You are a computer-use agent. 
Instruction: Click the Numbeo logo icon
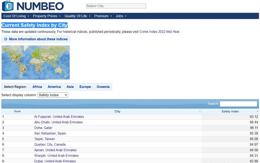click(x=7, y=6)
